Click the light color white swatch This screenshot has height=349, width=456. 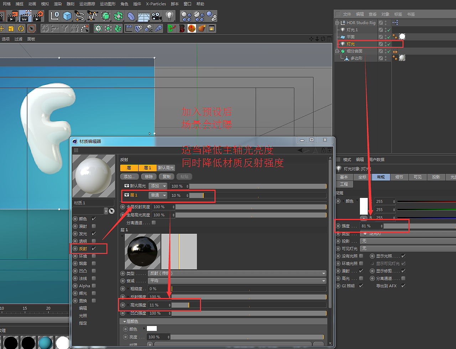(x=364, y=206)
